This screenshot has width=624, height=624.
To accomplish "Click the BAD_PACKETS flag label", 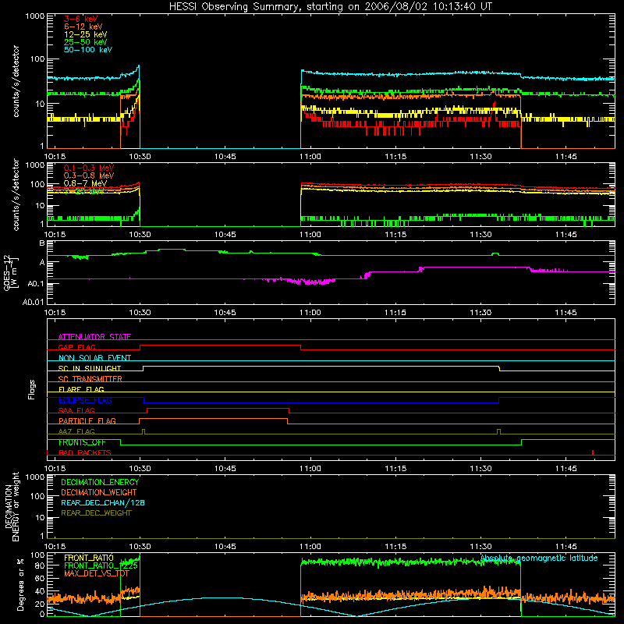I will (x=85, y=452).
